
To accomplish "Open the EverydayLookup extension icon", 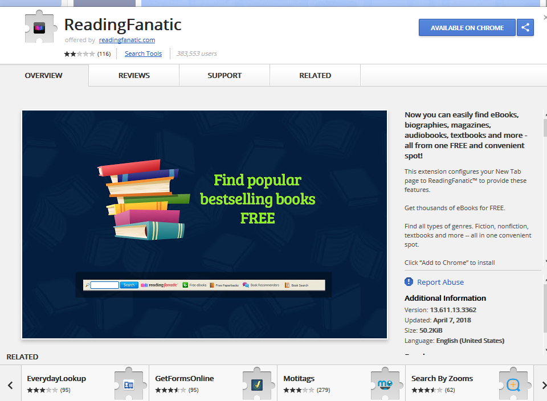I will tap(129, 384).
